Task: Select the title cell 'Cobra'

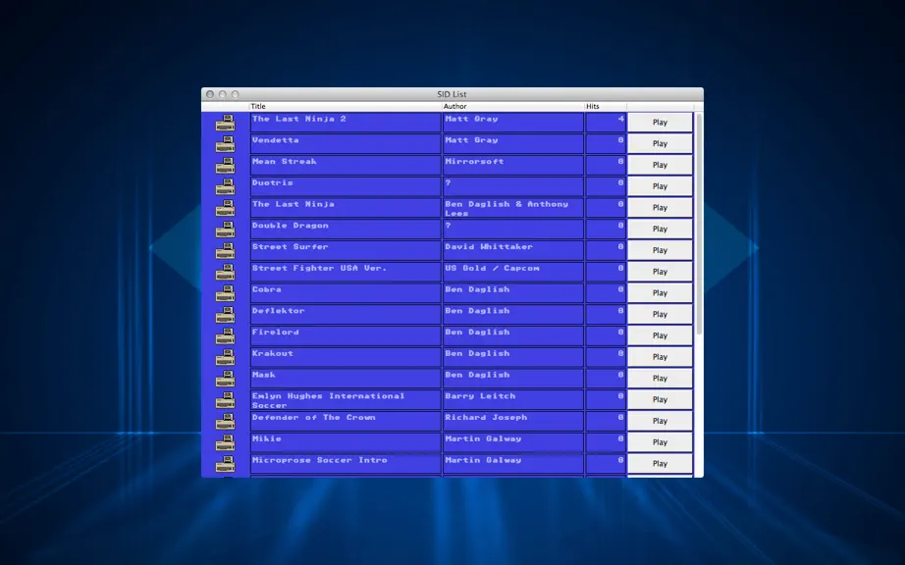Action: [346, 293]
